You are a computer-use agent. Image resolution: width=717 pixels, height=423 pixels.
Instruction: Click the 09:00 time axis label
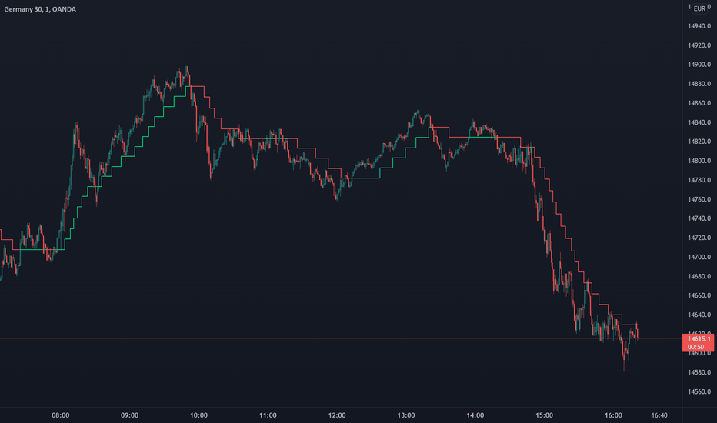pyautogui.click(x=129, y=415)
